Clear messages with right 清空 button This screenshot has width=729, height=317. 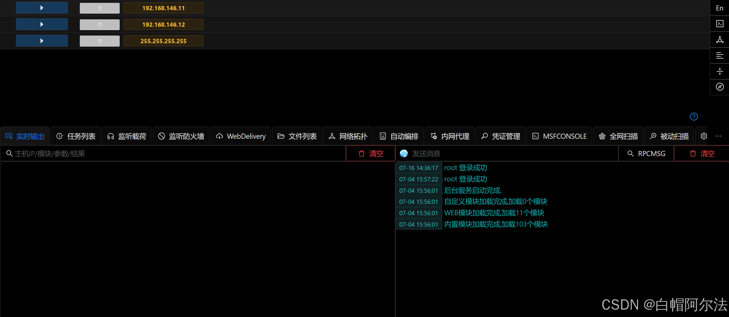point(702,154)
